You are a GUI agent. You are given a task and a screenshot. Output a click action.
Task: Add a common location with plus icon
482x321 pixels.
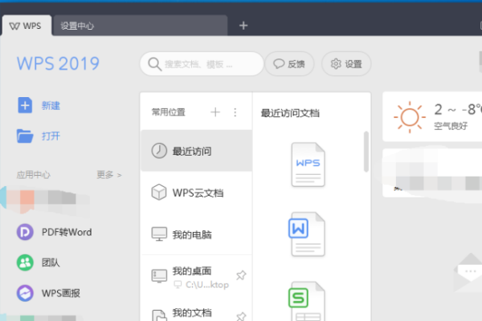pyautogui.click(x=215, y=112)
